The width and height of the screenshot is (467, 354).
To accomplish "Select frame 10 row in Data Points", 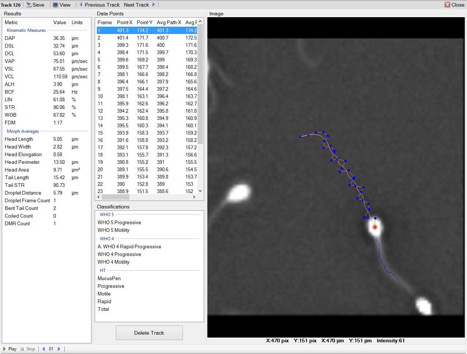I will tap(147, 96).
